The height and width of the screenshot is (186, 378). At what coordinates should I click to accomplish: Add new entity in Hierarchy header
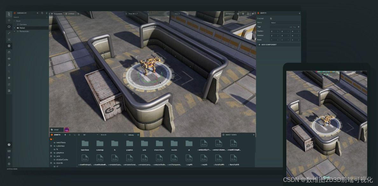click(37, 13)
